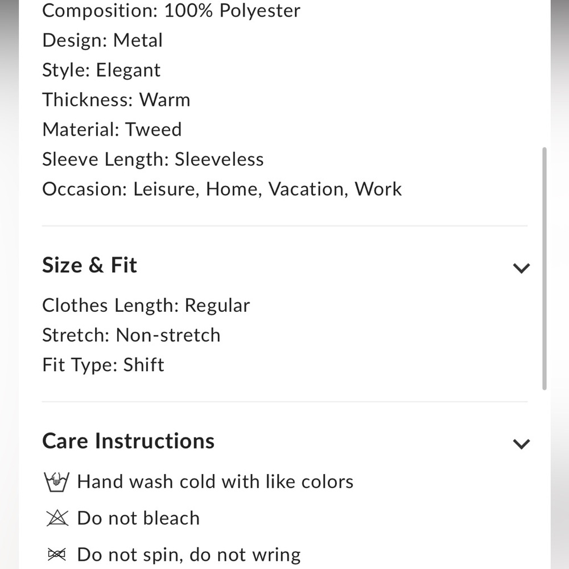This screenshot has height=569, width=569.
Task: Click Clothes Length: Regular text
Action: [x=146, y=306]
